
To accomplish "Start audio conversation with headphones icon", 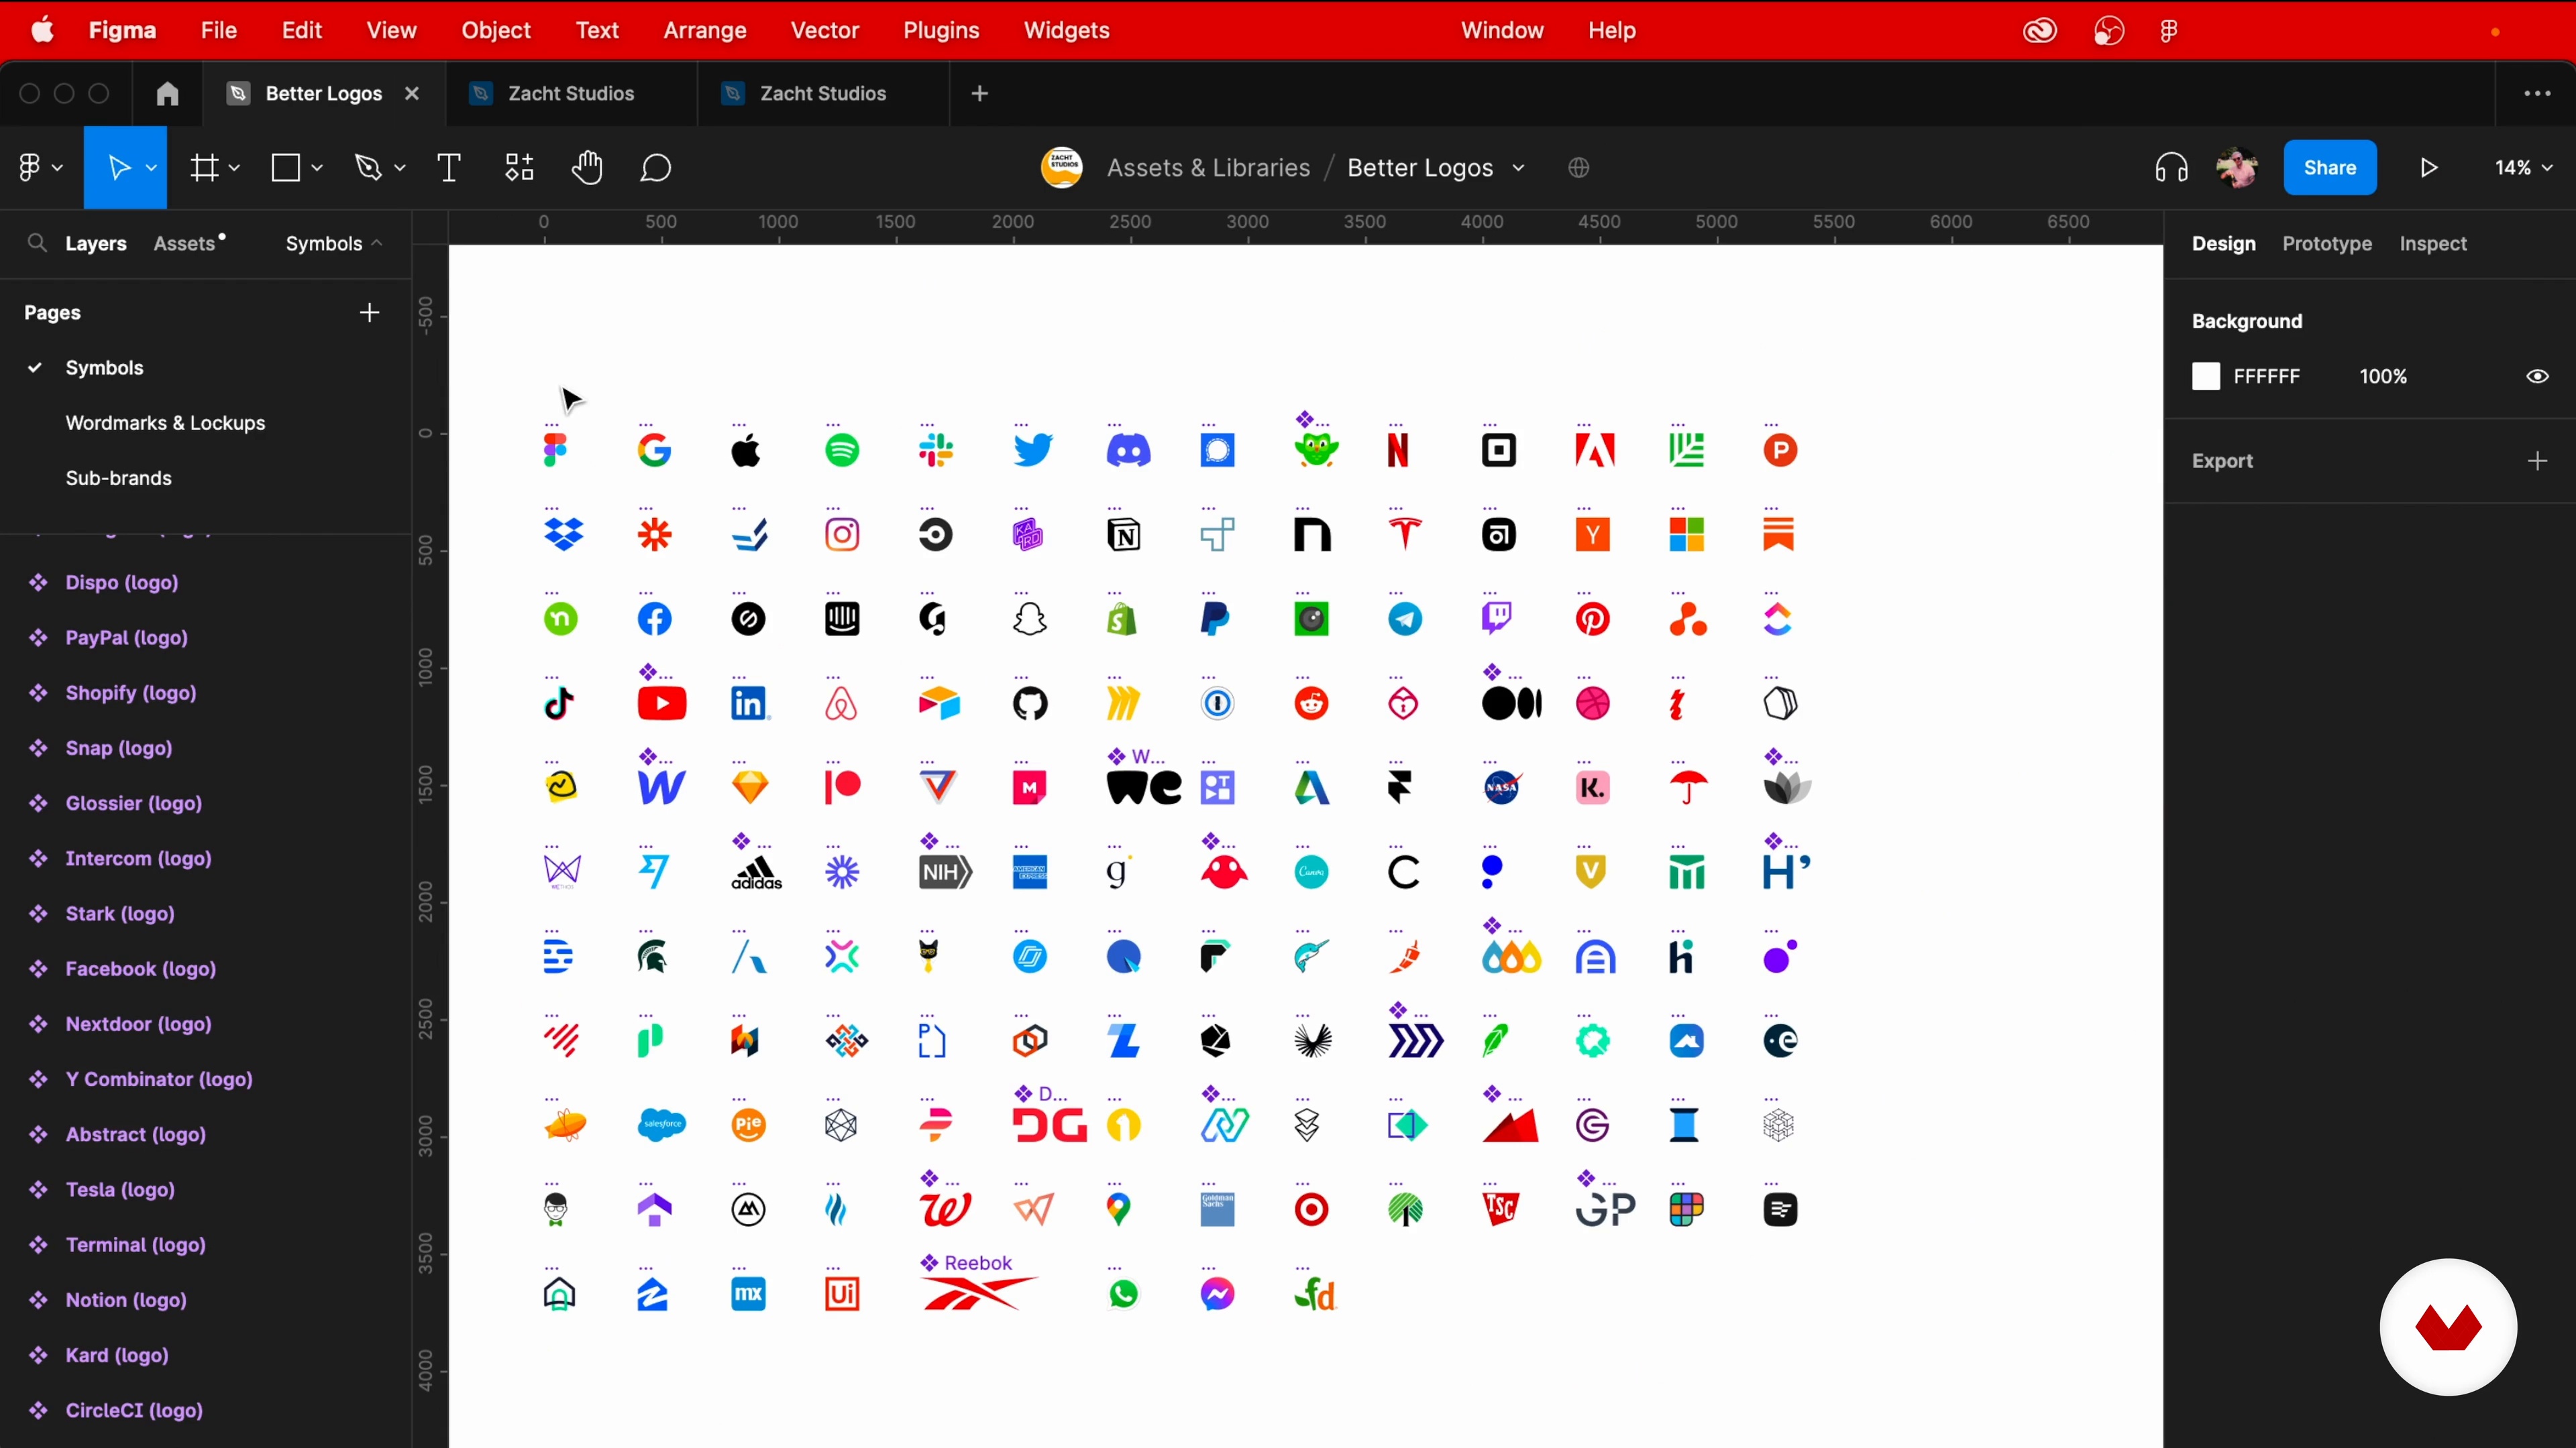I will (x=2171, y=168).
